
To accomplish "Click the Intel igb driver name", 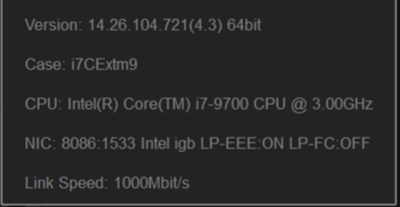I will pyautogui.click(x=168, y=143).
